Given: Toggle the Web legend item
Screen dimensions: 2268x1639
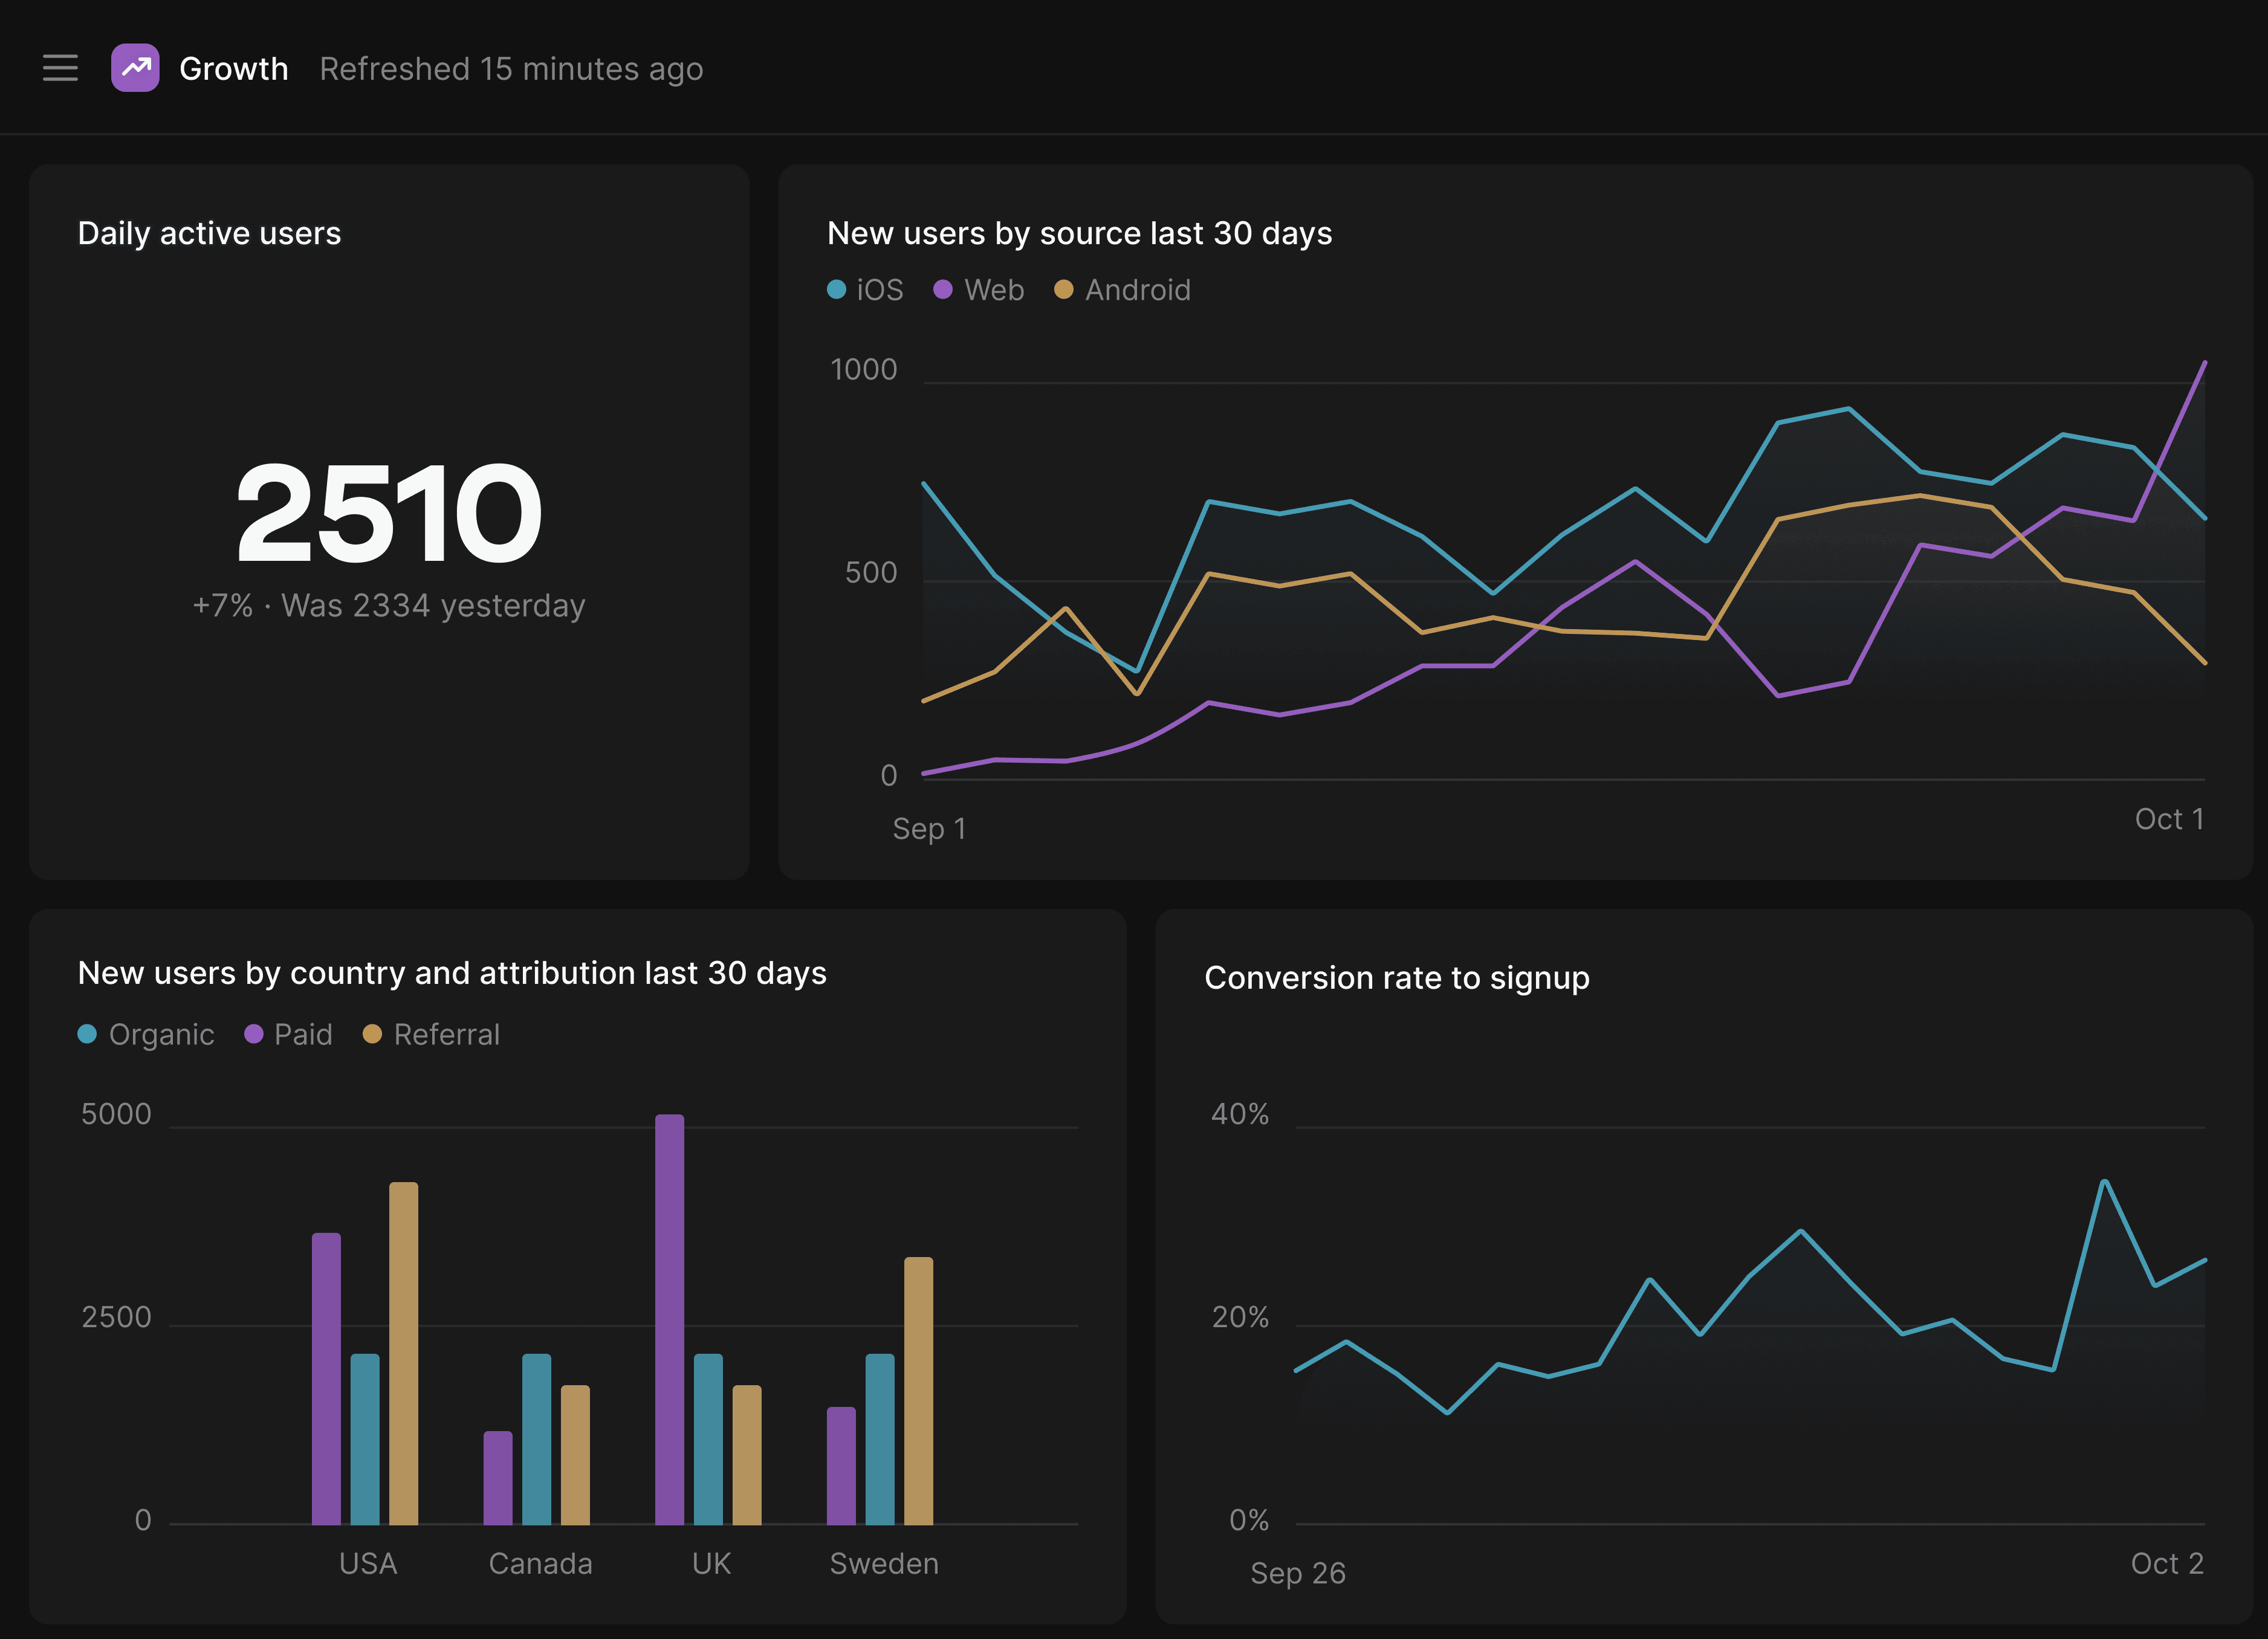Looking at the screenshot, I should [978, 290].
